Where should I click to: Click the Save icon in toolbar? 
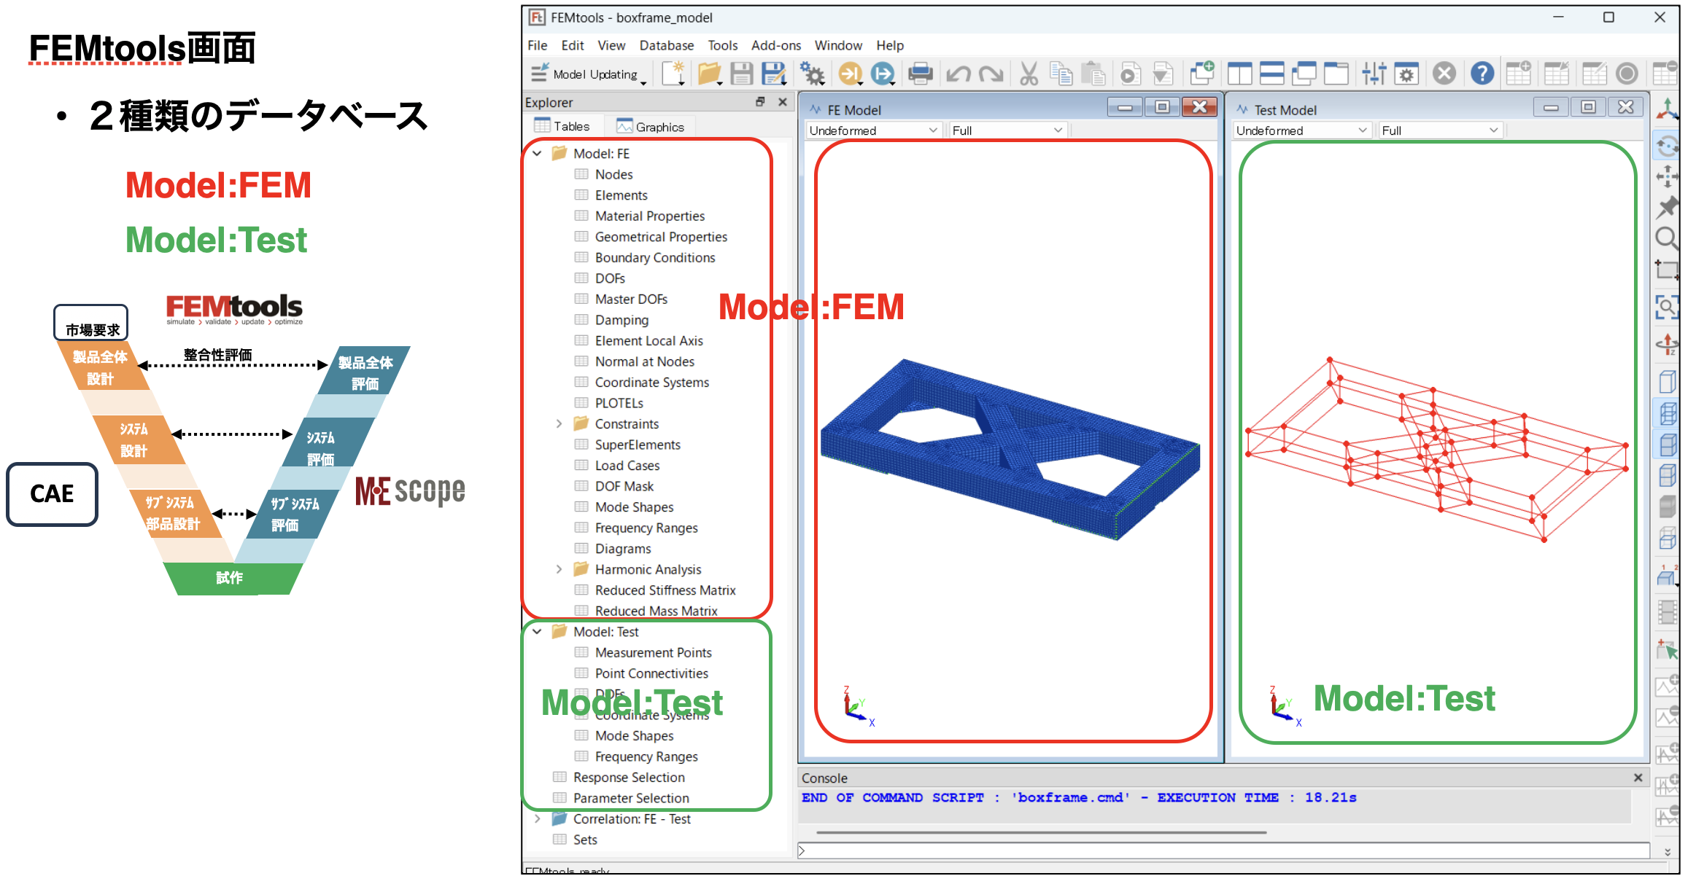(742, 74)
